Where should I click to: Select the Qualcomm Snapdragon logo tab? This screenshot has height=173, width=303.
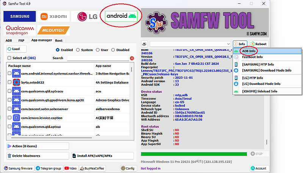pyautogui.click(x=20, y=30)
